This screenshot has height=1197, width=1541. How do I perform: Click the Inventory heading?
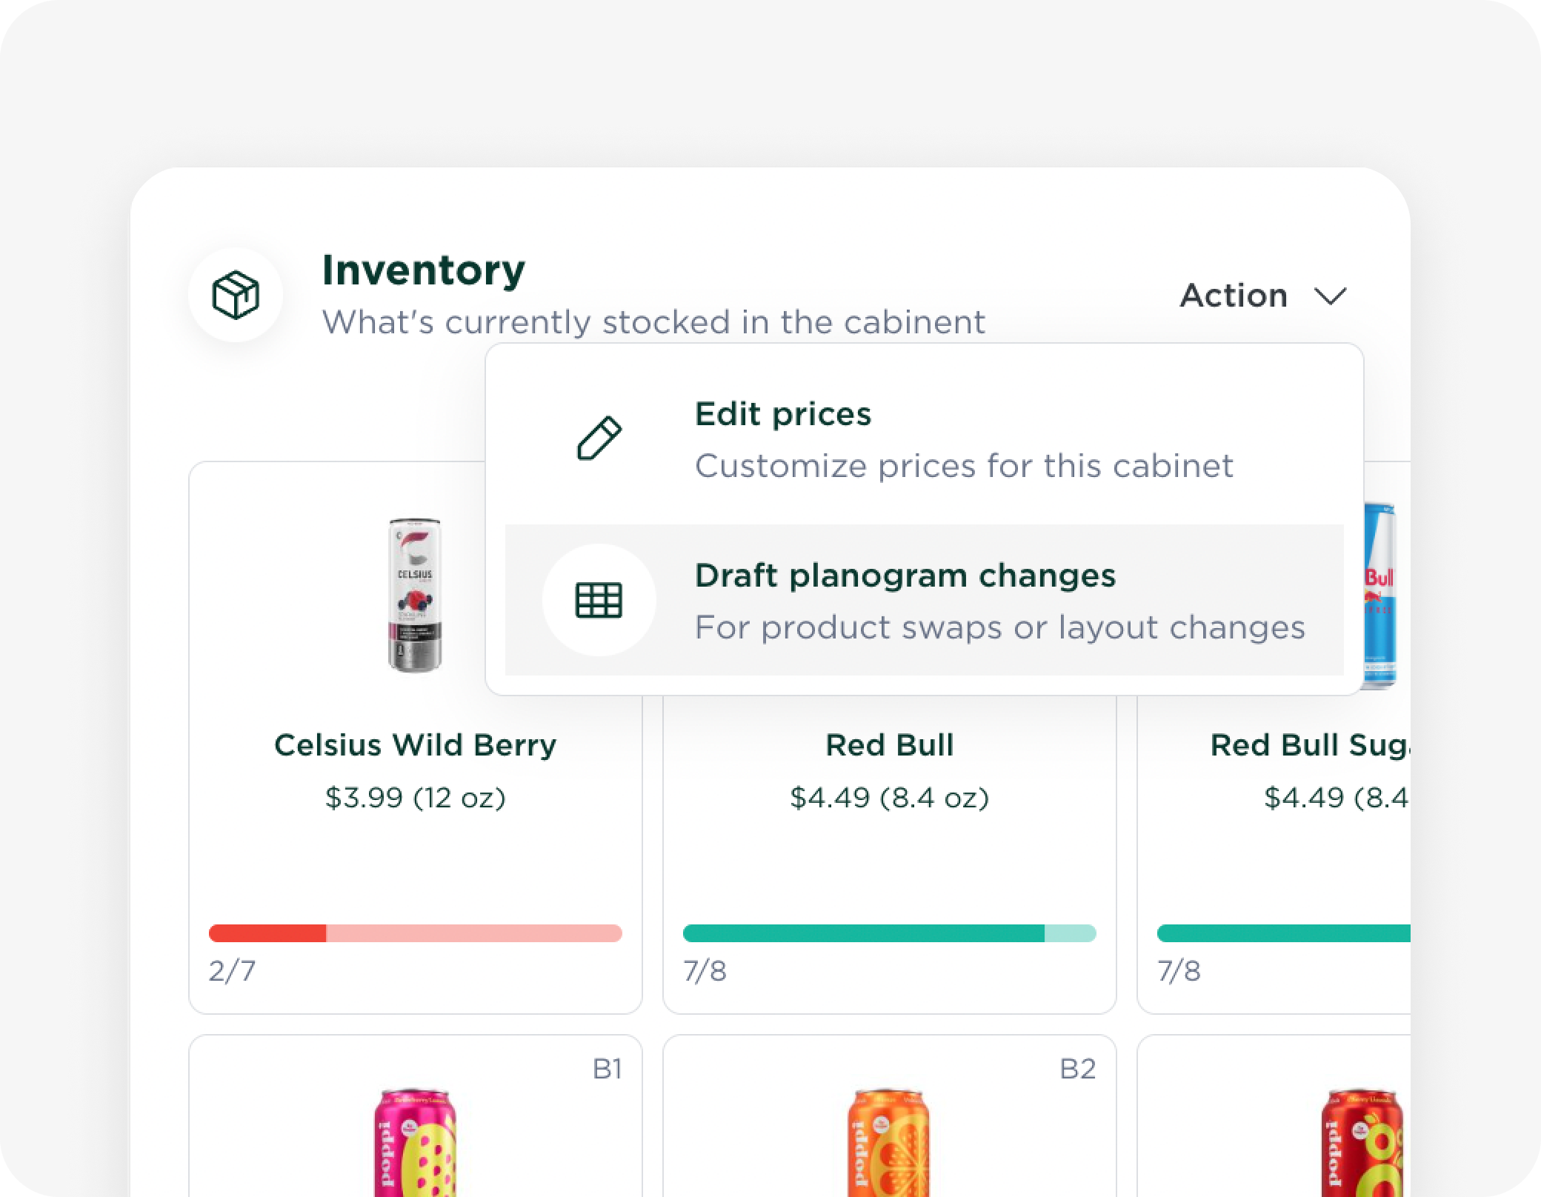(x=423, y=270)
